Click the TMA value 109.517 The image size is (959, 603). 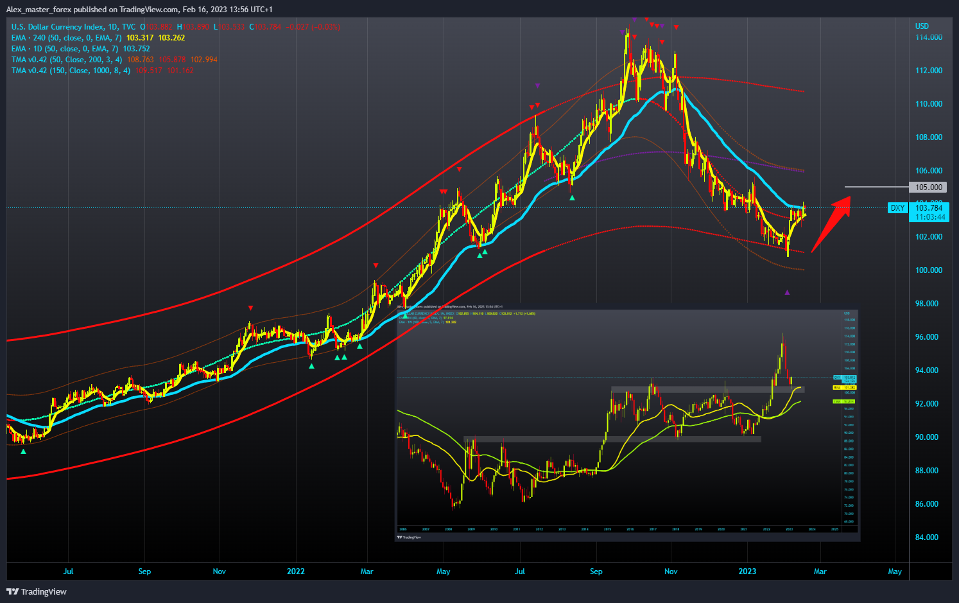[148, 71]
